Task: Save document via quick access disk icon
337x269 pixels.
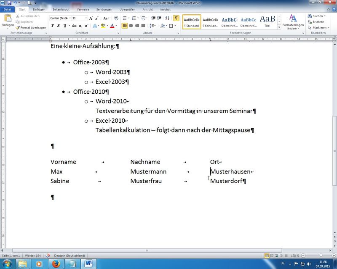Action: tap(9, 3)
